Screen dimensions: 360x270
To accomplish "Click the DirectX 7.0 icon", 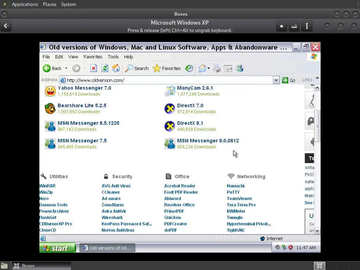I will 170,109.
